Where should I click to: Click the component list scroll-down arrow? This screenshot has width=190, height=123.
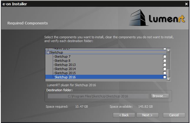click(x=168, y=79)
